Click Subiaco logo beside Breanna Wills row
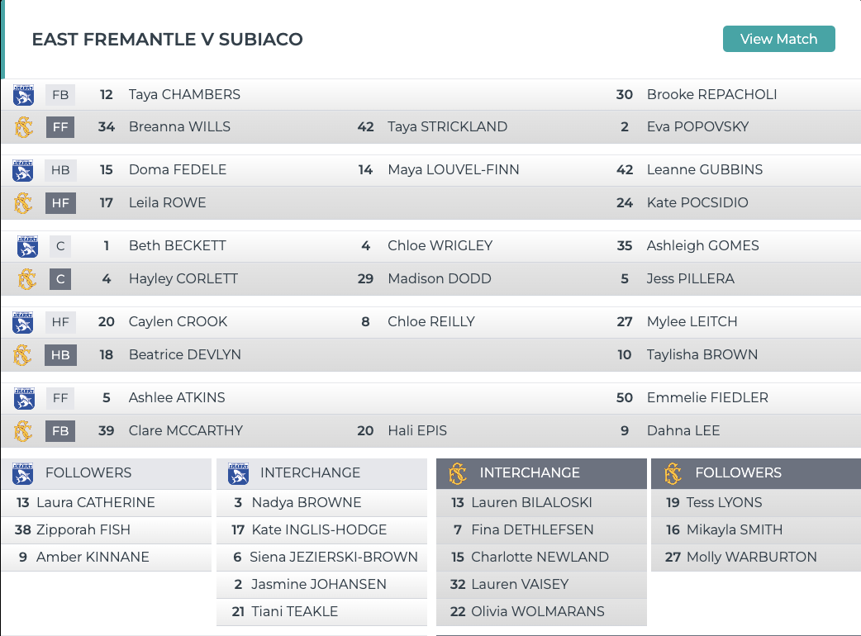861x636 pixels. (23, 127)
